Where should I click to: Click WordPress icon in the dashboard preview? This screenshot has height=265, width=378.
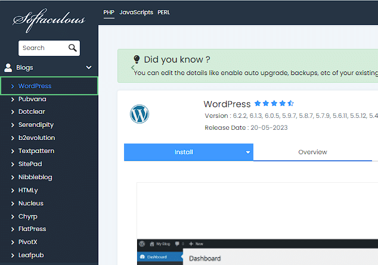point(142,244)
